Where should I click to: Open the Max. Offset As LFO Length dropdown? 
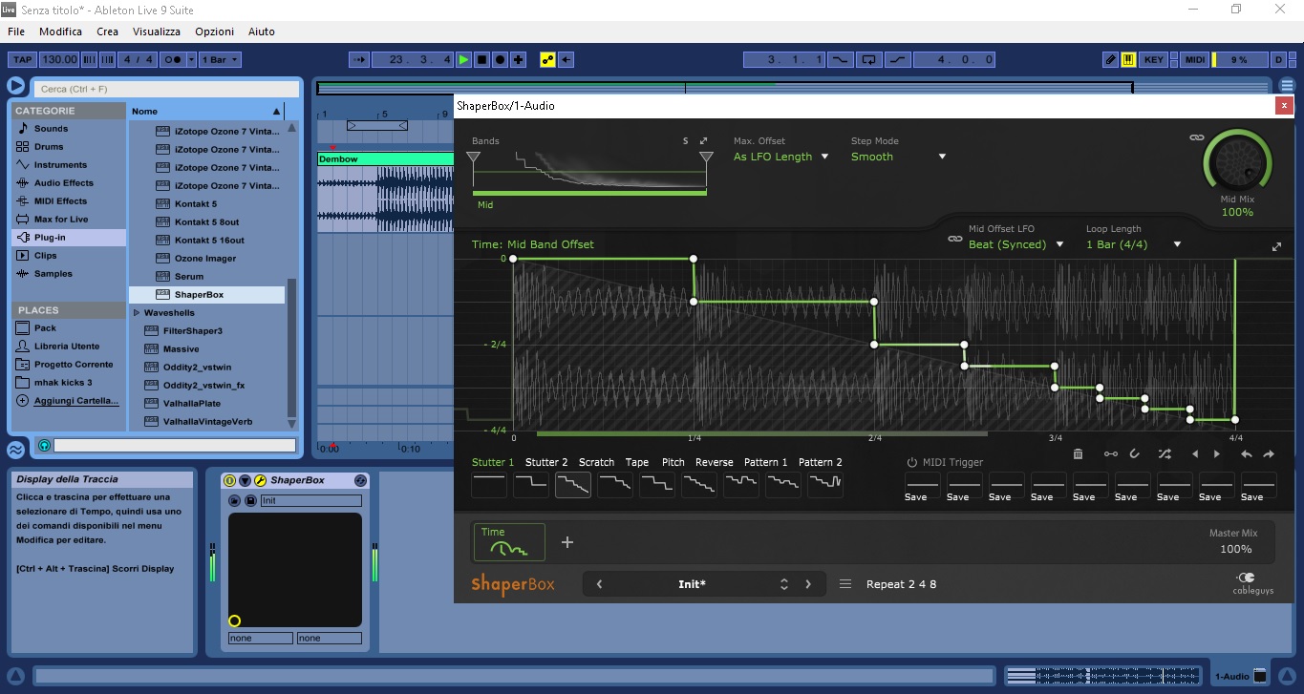pyautogui.click(x=780, y=157)
